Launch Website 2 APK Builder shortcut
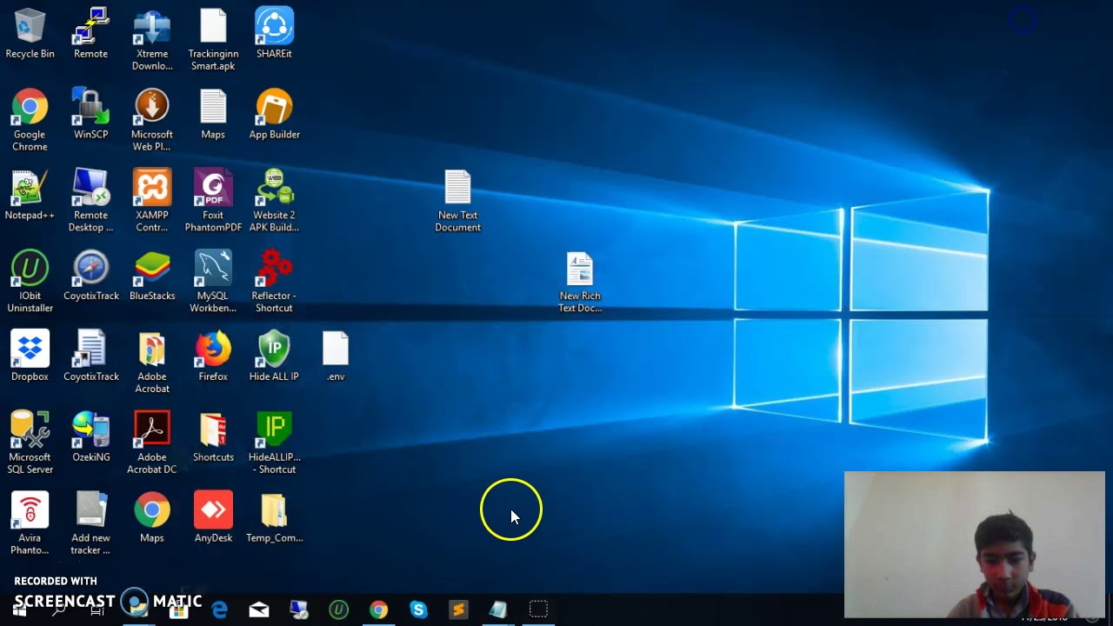Image resolution: width=1113 pixels, height=626 pixels. tap(274, 201)
